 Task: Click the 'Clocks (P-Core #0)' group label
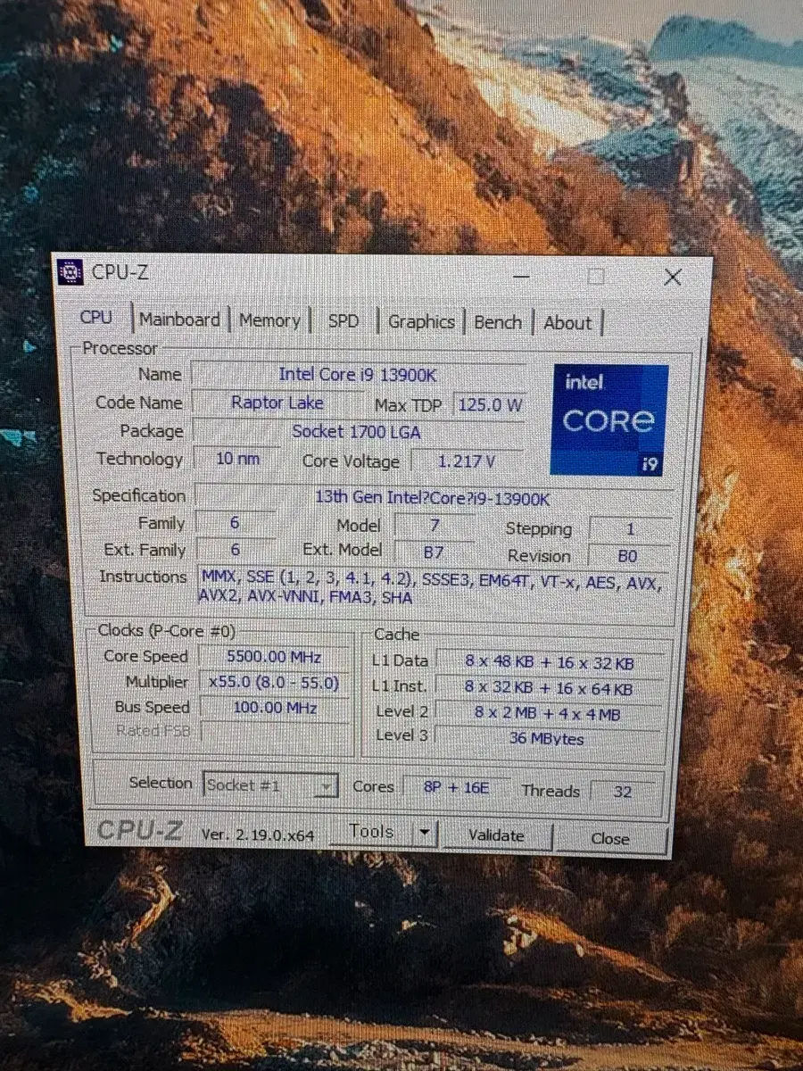167,631
